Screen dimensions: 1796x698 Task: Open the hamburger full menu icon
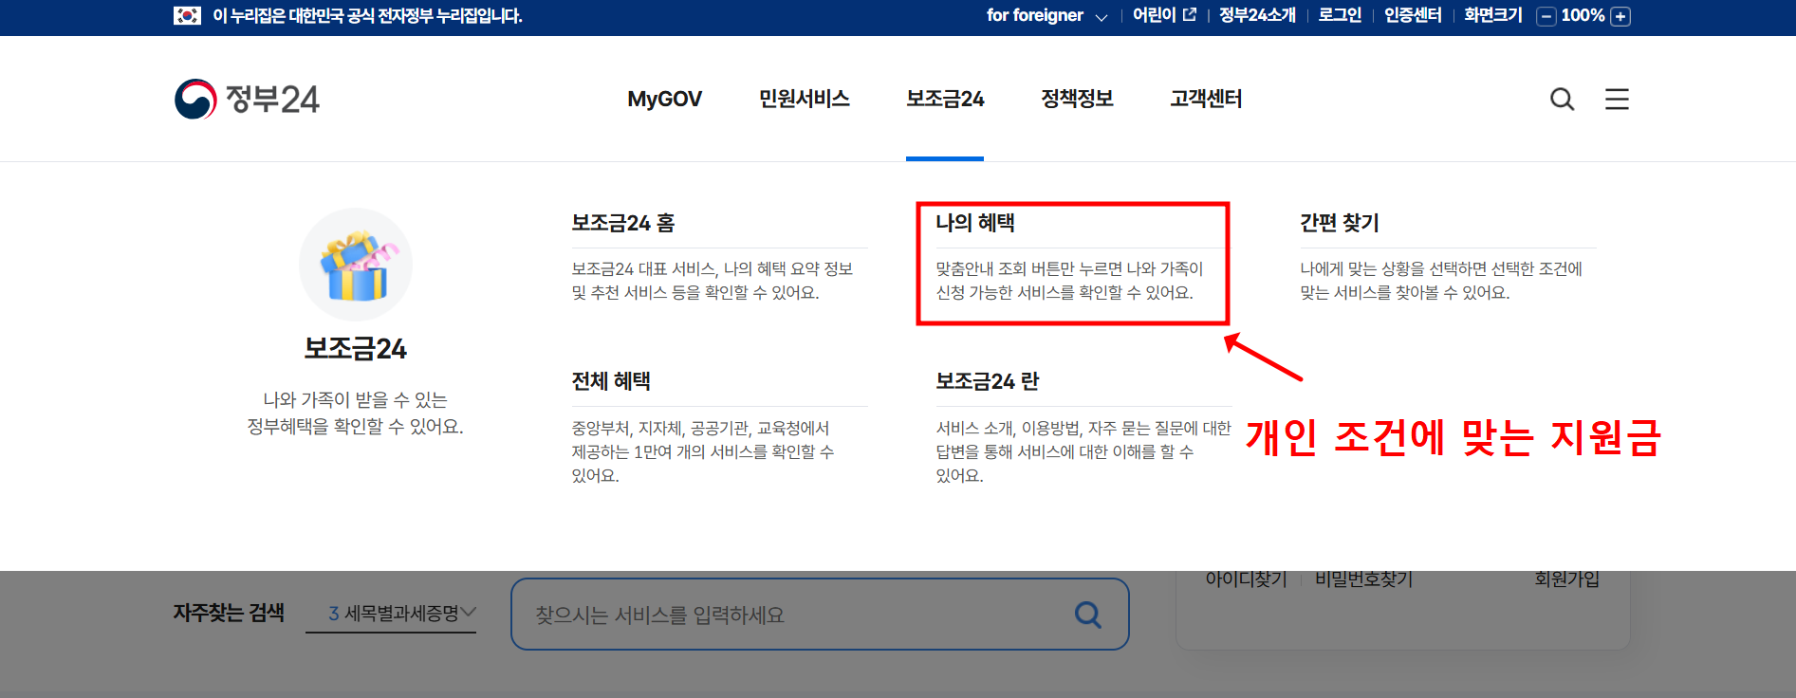click(x=1617, y=99)
